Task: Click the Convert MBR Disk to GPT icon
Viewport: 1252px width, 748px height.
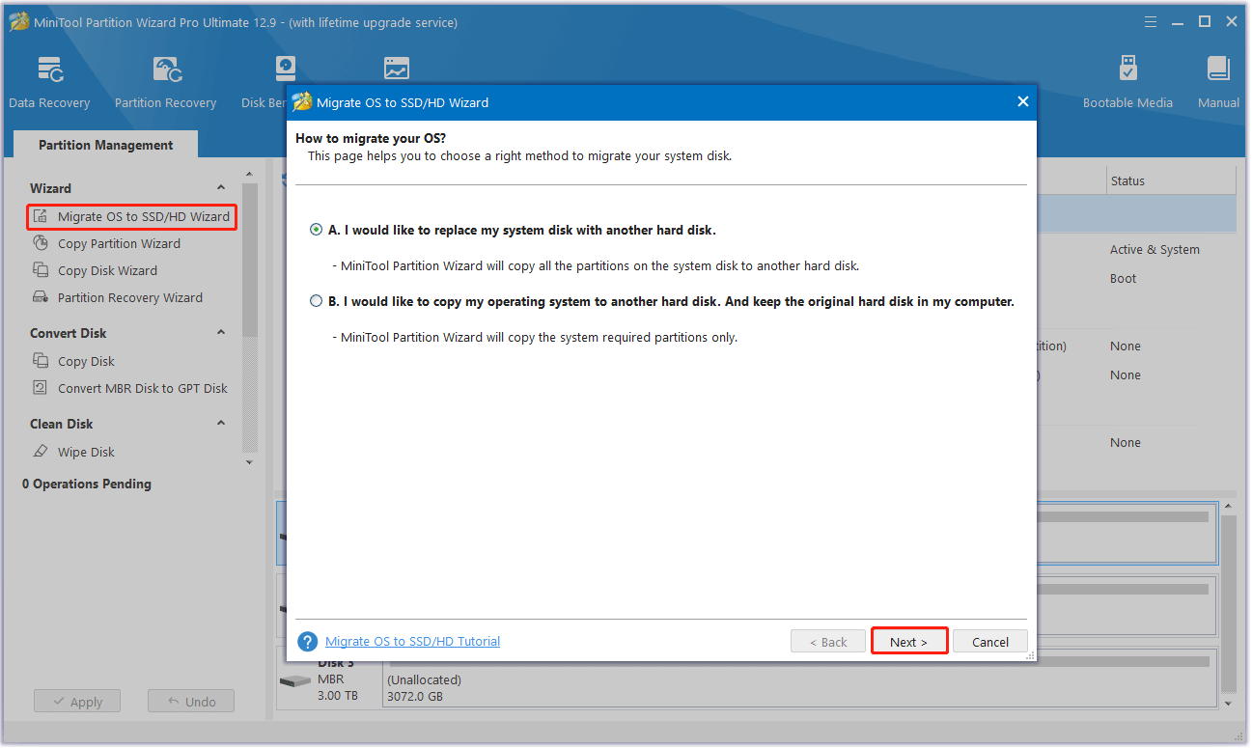Action: (41, 388)
